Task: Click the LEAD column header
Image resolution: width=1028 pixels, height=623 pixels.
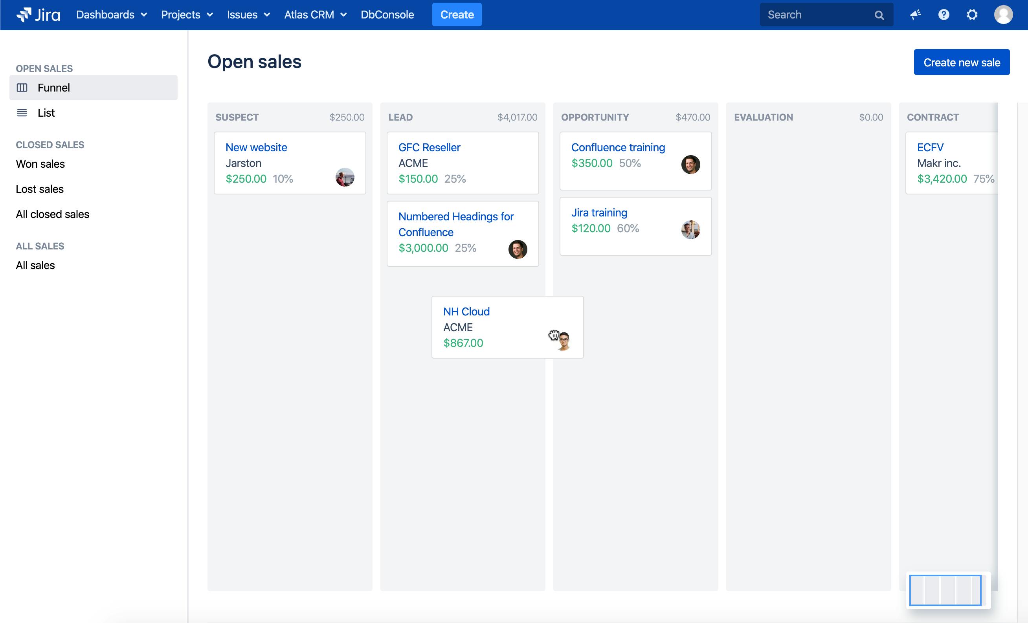Action: click(x=400, y=117)
